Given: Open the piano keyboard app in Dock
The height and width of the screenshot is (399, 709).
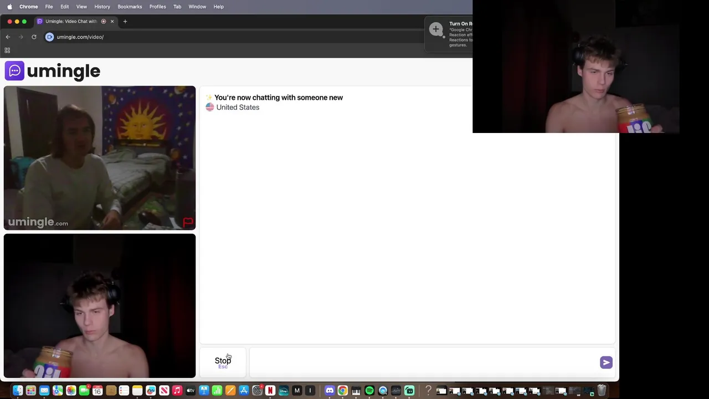Looking at the screenshot, I should [x=356, y=391].
